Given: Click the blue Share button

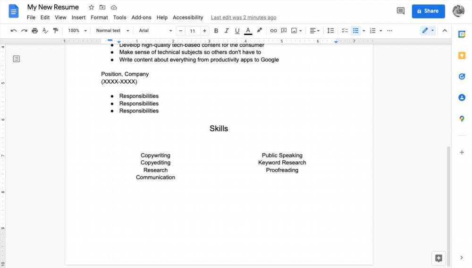Looking at the screenshot, I should [x=428, y=11].
